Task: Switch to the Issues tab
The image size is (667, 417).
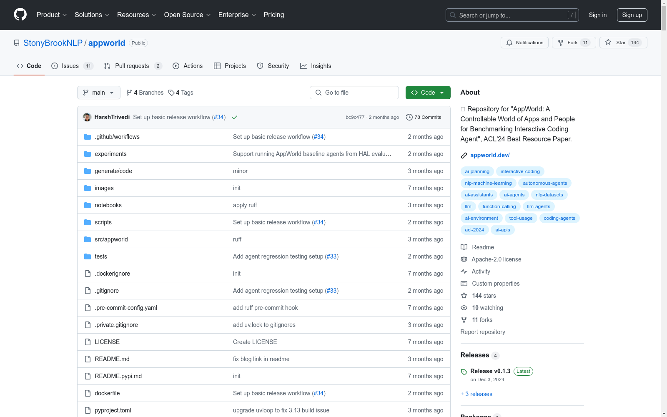Action: 73,66
